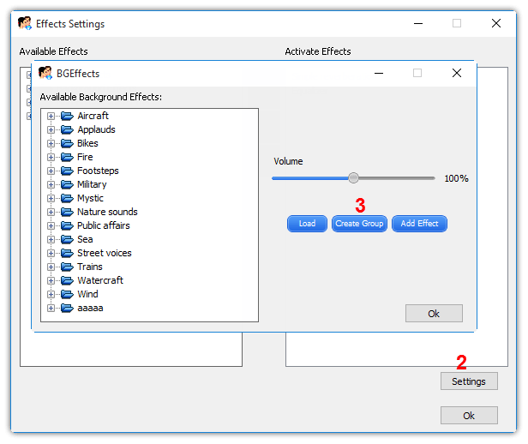Viewport: 528px width, 444px height.
Task: Select the Sea label
Action: [85, 239]
